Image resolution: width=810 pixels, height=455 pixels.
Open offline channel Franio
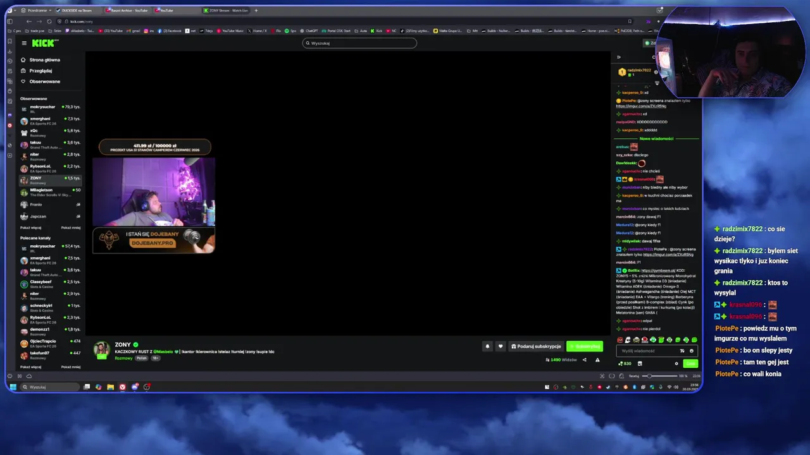coord(51,205)
